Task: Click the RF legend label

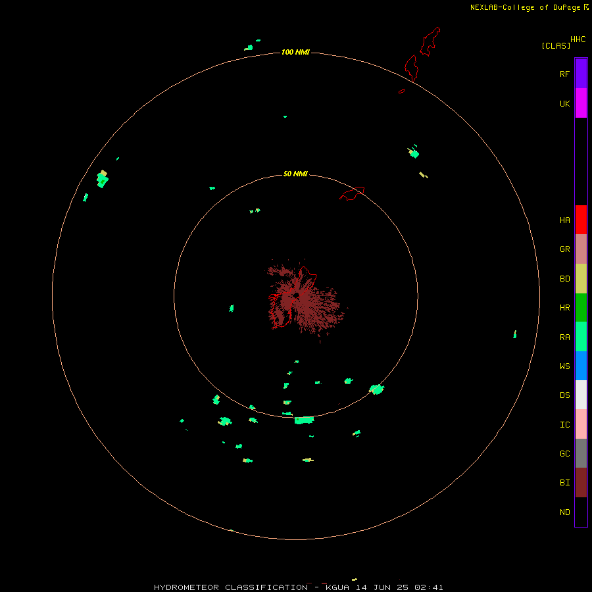Action: 564,74
